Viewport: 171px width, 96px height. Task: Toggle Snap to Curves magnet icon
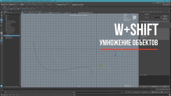[29, 5]
